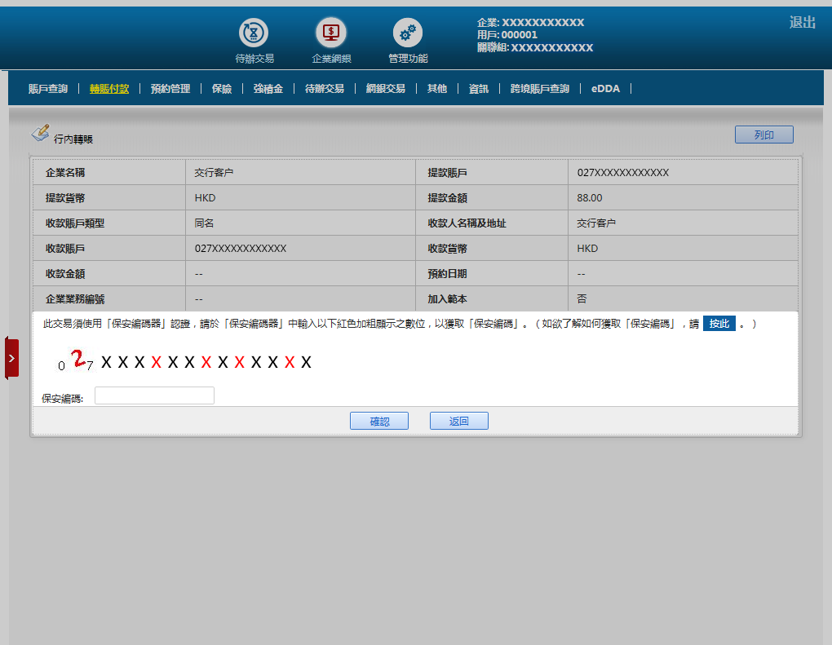Open the 強積金 menu
Image resolution: width=832 pixels, height=645 pixels.
point(268,89)
